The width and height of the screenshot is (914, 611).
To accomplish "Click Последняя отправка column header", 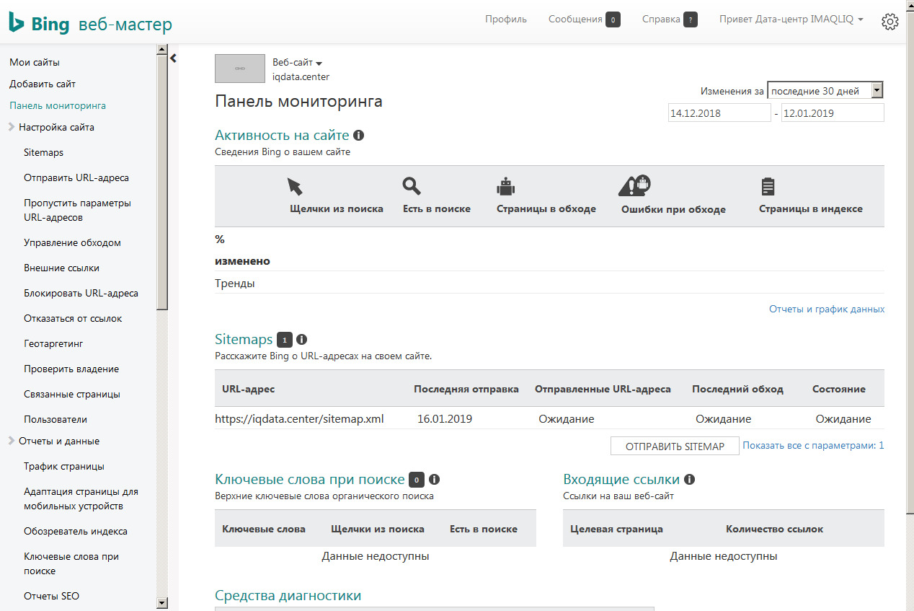I will [466, 389].
